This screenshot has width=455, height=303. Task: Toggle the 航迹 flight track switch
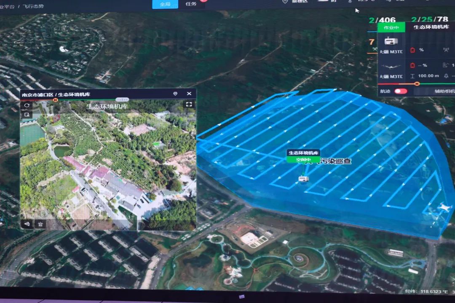point(400,91)
